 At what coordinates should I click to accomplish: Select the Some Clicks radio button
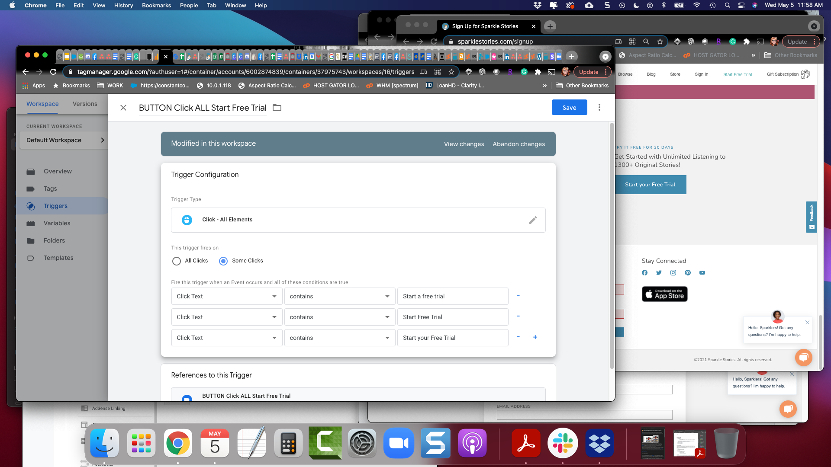point(223,261)
